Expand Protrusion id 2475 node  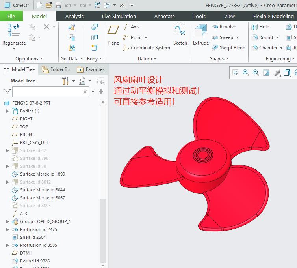pyautogui.click(x=7, y=229)
